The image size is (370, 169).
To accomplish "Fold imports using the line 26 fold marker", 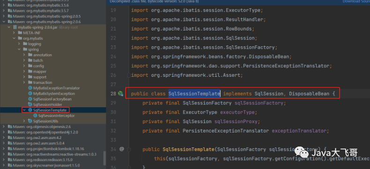I will coord(129,75).
